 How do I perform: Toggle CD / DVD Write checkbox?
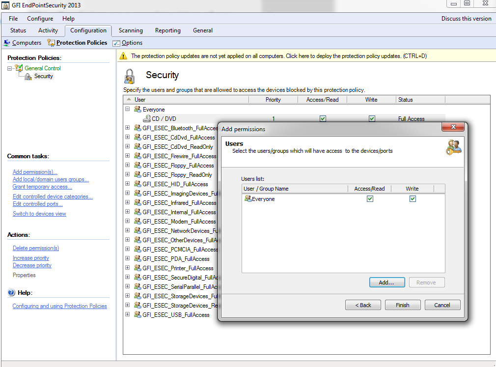click(x=372, y=118)
